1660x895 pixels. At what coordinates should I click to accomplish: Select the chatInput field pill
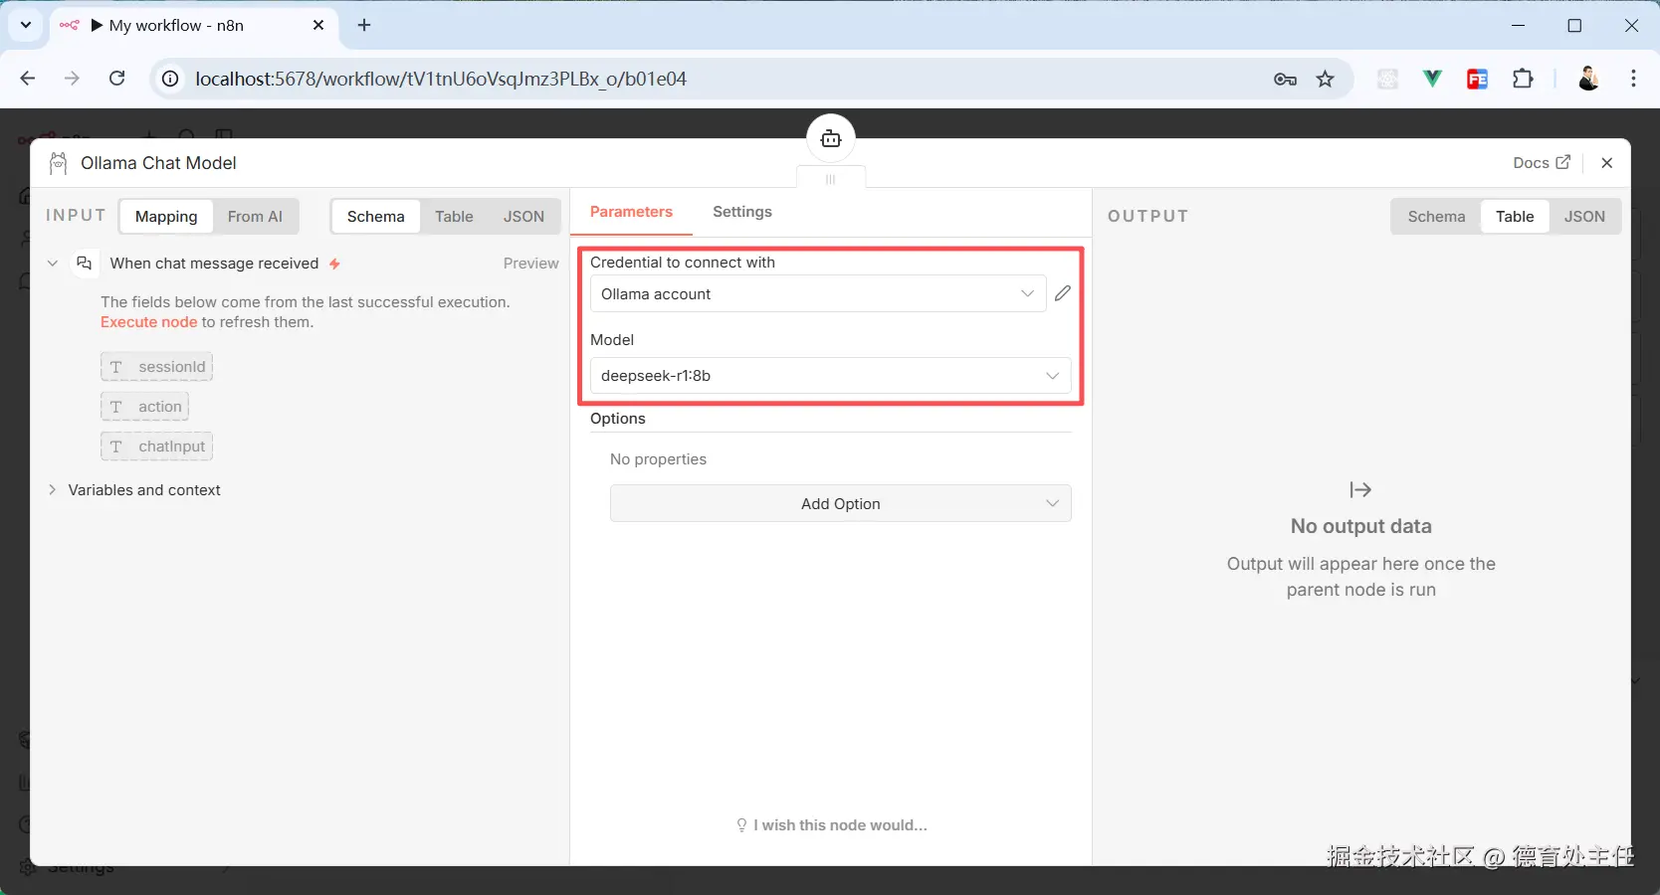pos(157,447)
